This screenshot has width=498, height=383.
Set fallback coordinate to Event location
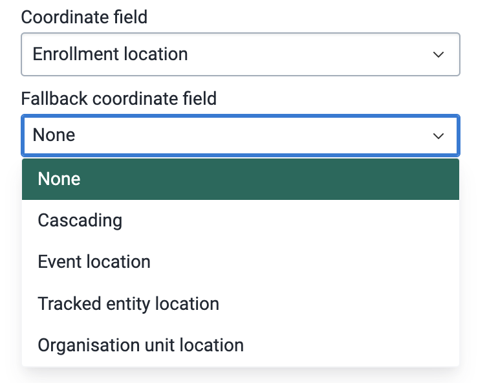[241, 262]
